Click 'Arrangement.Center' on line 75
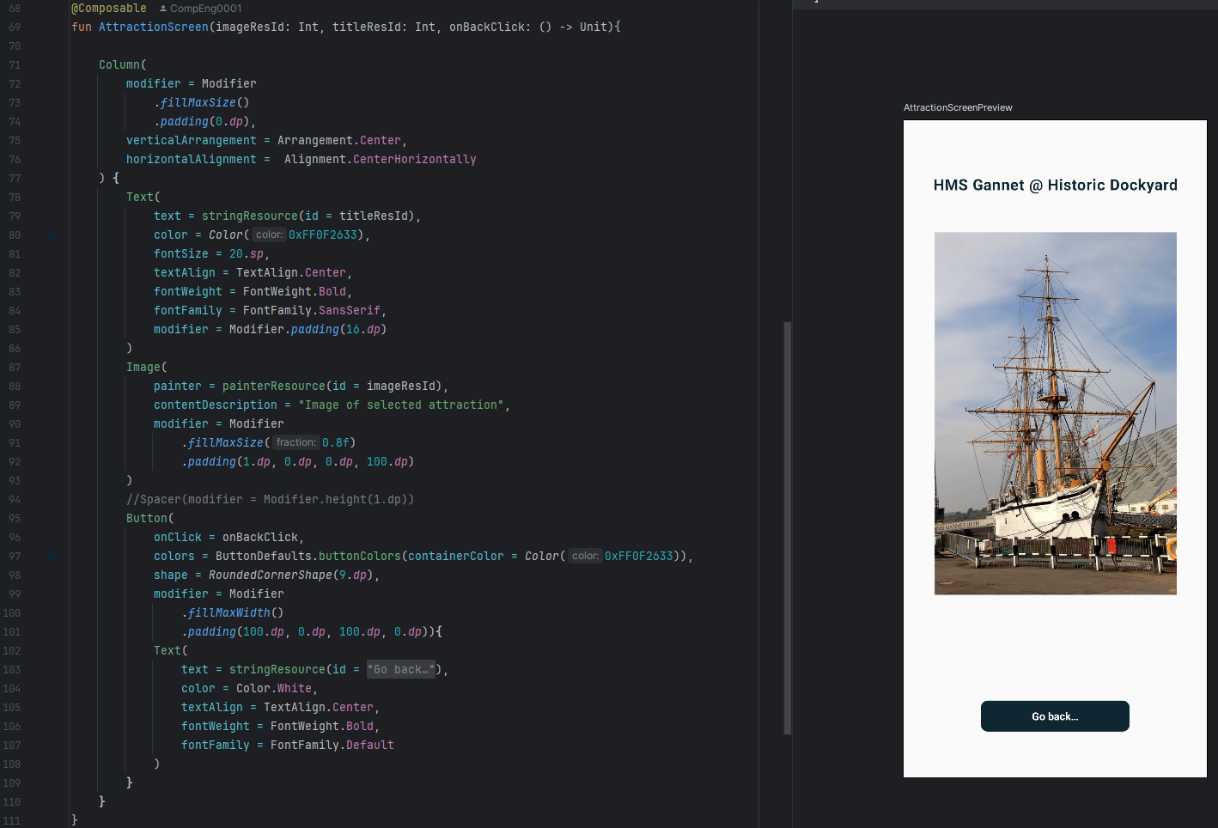This screenshot has width=1218, height=828. 339,140
